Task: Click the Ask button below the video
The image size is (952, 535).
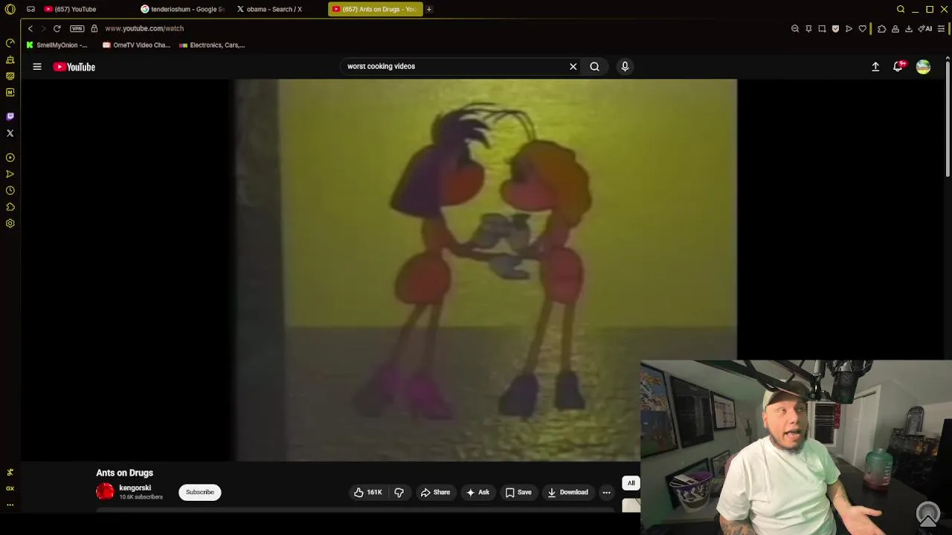Action: (477, 492)
